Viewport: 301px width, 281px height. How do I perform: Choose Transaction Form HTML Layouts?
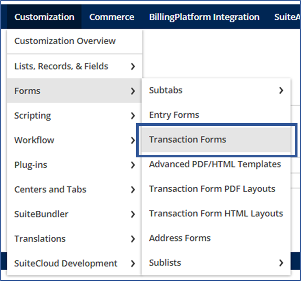(216, 213)
